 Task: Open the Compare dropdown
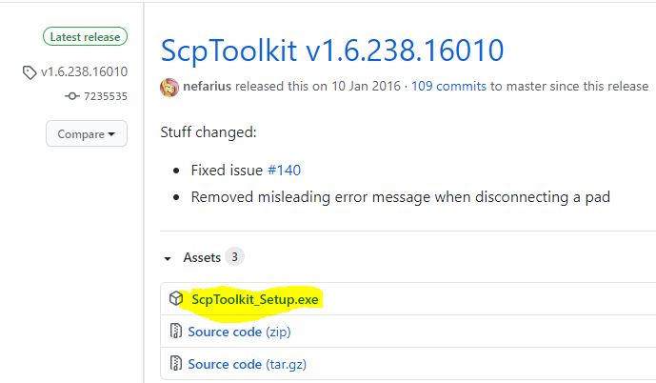tap(87, 134)
